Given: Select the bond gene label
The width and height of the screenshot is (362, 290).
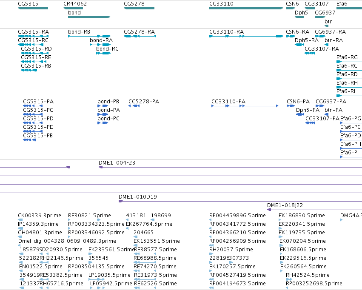Looking at the screenshot, I should click(x=74, y=13).
